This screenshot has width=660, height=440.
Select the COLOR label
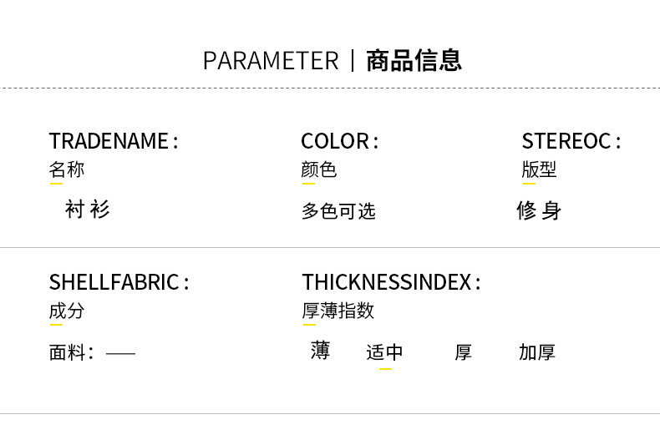339,141
